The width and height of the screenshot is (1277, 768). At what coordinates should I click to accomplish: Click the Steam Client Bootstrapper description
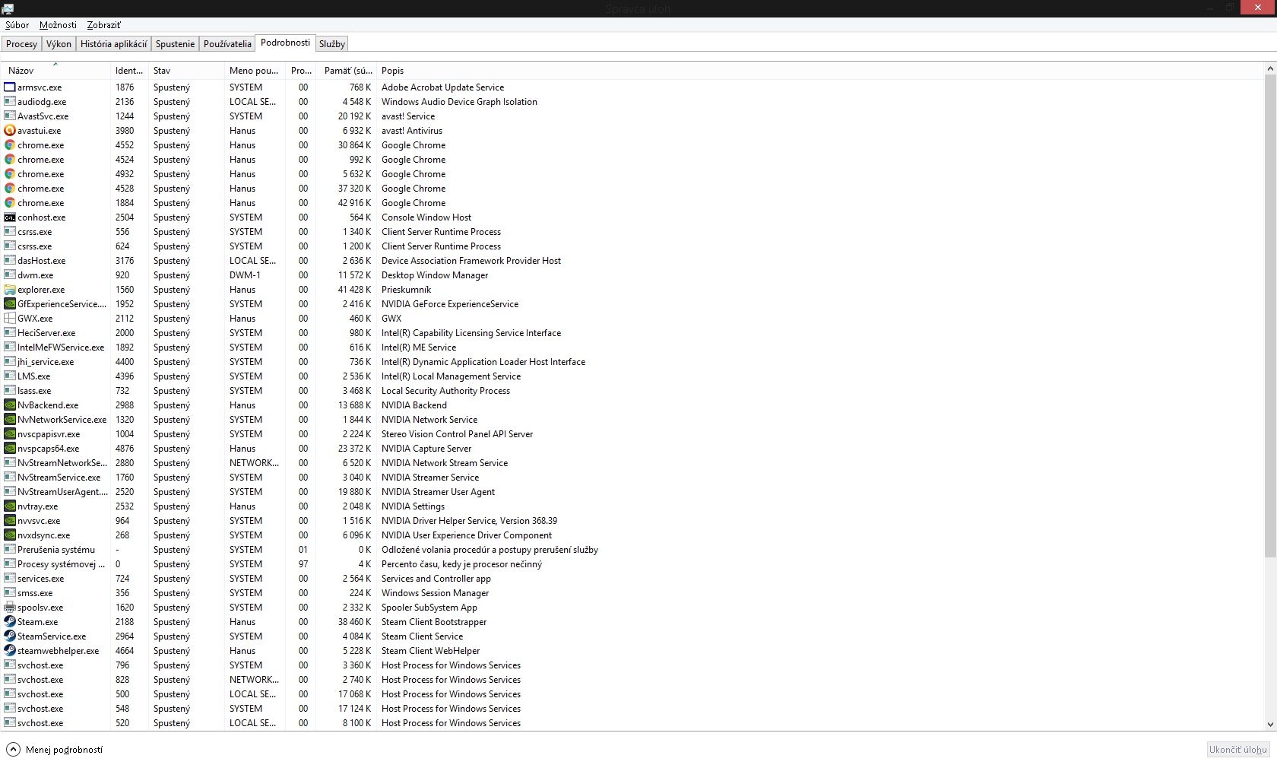(434, 622)
